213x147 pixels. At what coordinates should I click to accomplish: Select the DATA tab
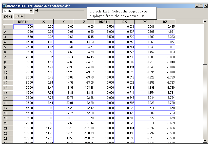point(19,16)
